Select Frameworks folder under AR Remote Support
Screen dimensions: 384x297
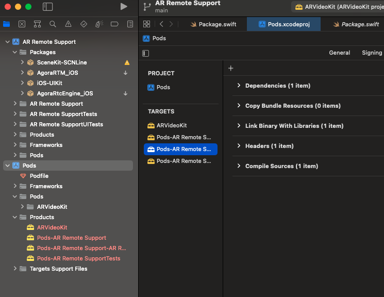tap(68, 145)
